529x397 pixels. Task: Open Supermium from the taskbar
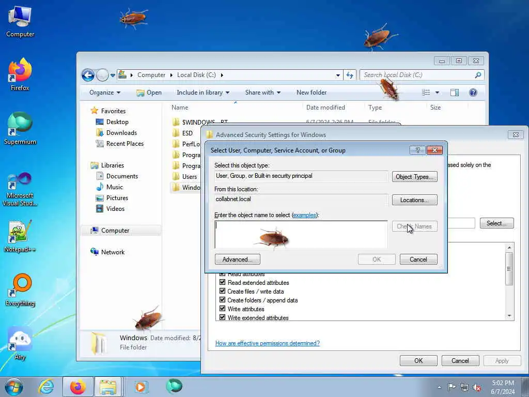click(174, 386)
